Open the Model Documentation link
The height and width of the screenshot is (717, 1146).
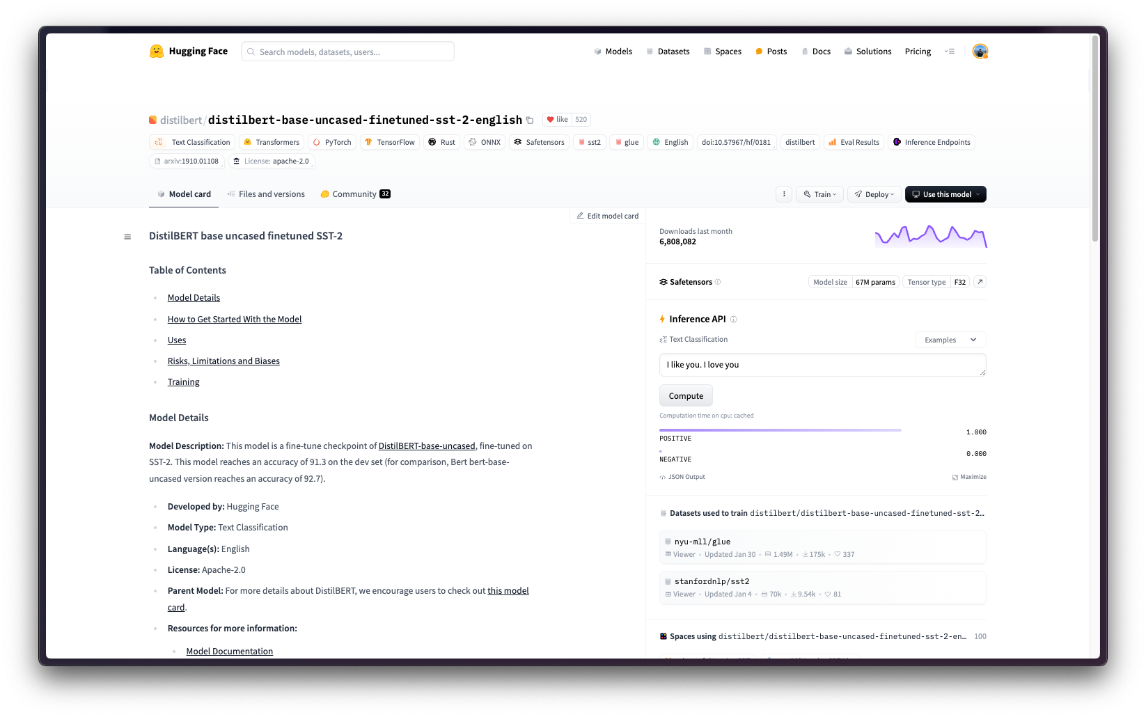pos(230,652)
